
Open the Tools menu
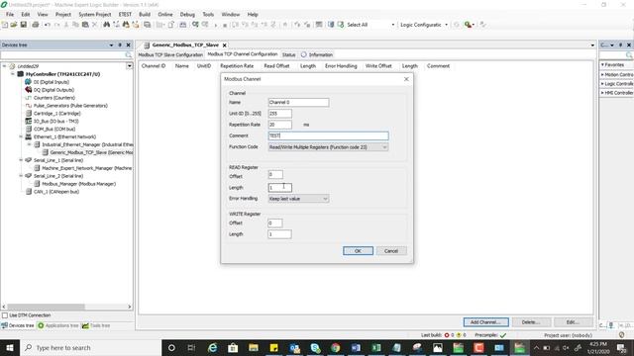pos(208,14)
